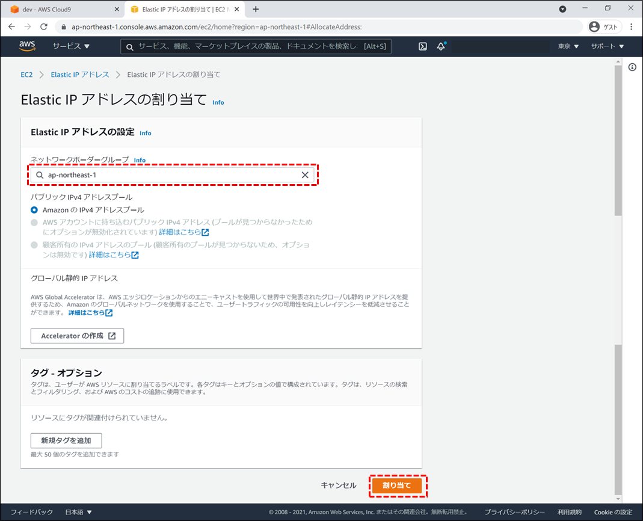This screenshot has width=643, height=521.
Task: Open the サポート dropdown
Action: (x=607, y=46)
